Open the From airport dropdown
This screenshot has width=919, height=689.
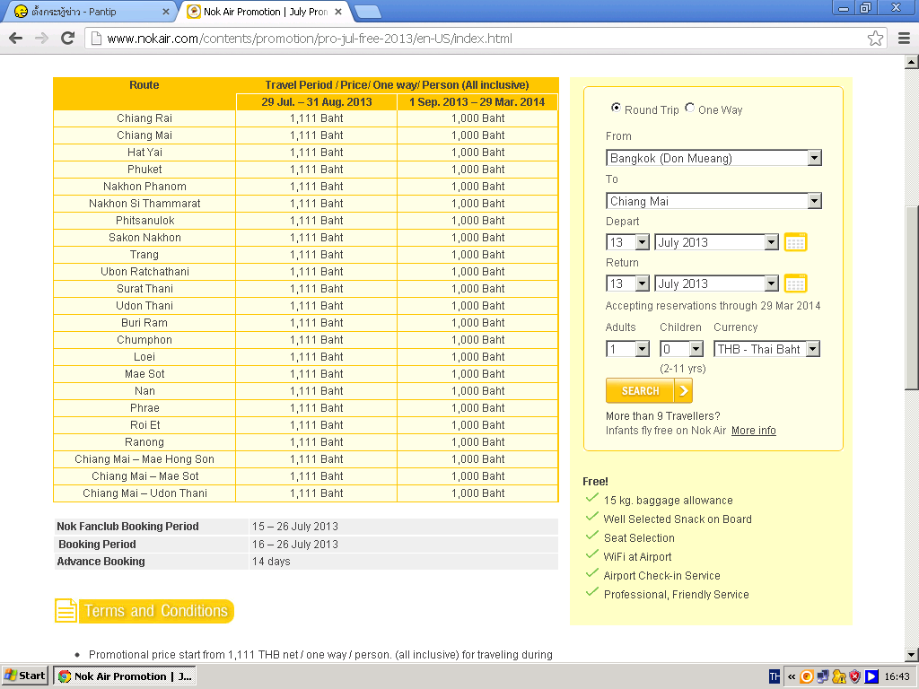(713, 158)
